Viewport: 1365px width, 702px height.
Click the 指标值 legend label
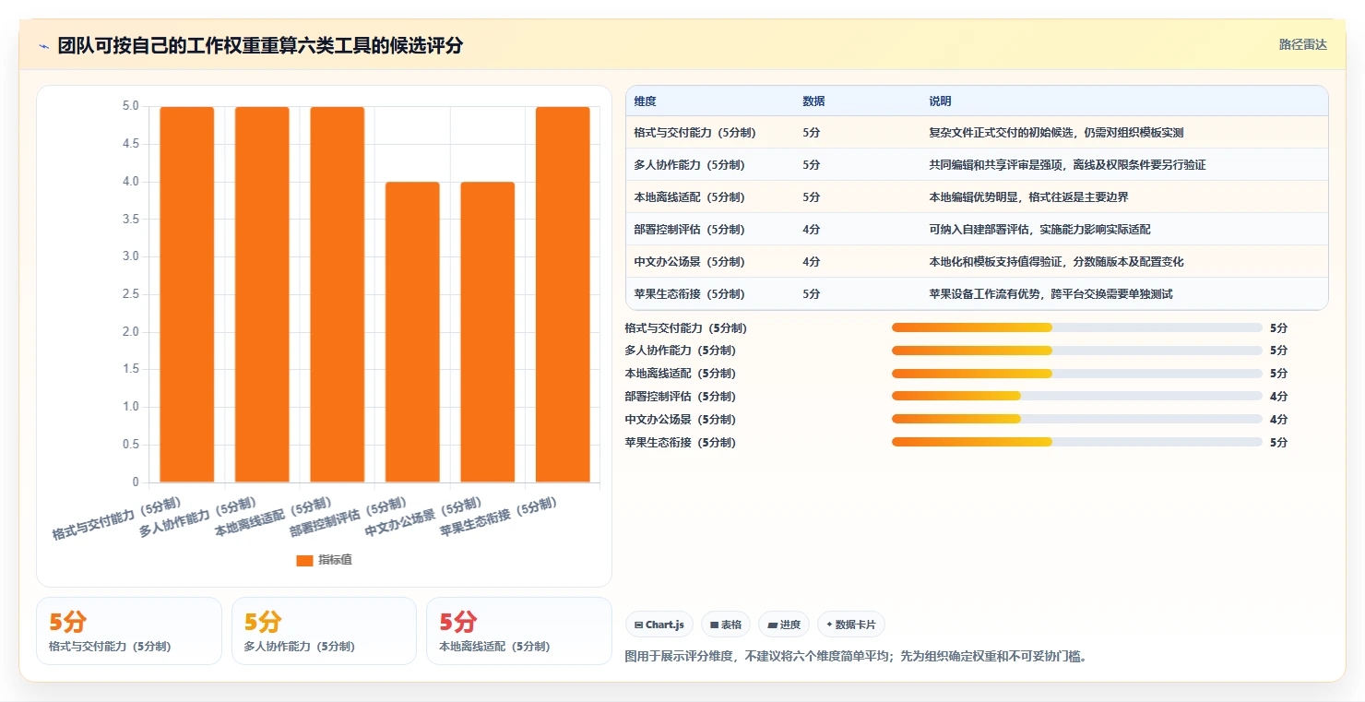(x=335, y=560)
